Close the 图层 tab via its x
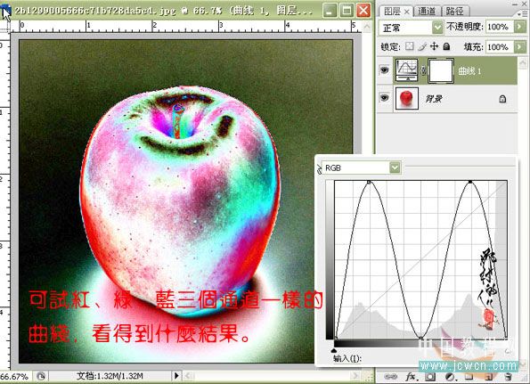Screen dimensions: 530x384 pos(406,12)
